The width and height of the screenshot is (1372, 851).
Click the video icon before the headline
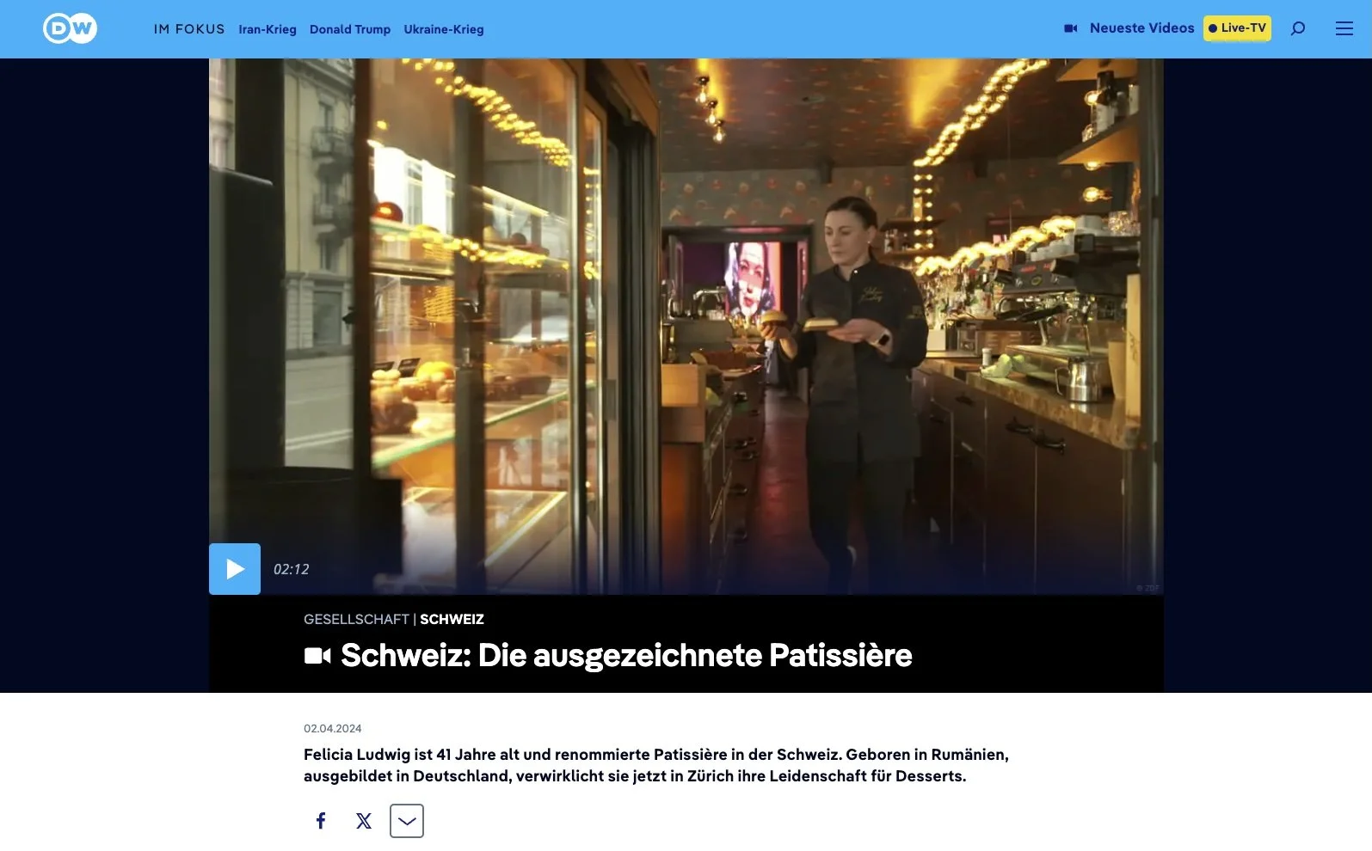[x=317, y=656]
